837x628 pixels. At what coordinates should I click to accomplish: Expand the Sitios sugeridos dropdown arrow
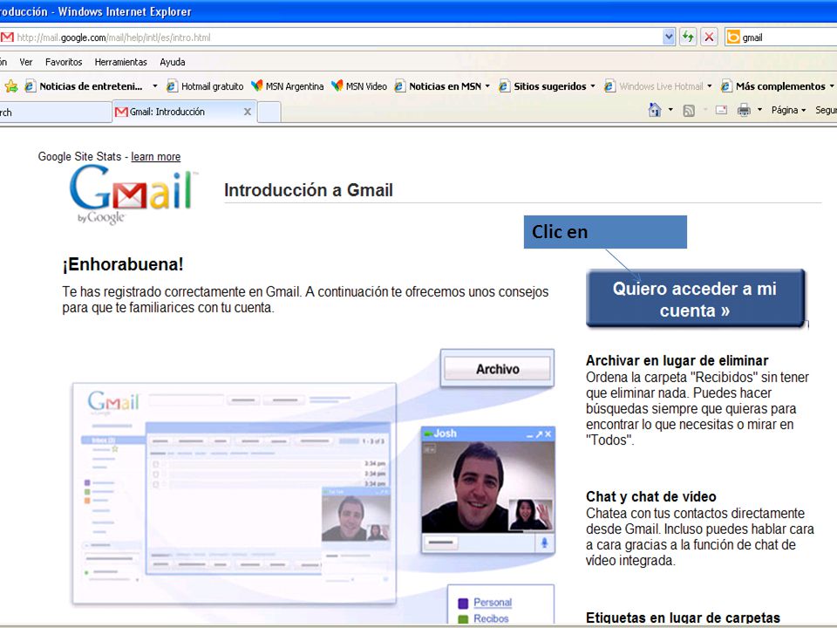593,86
